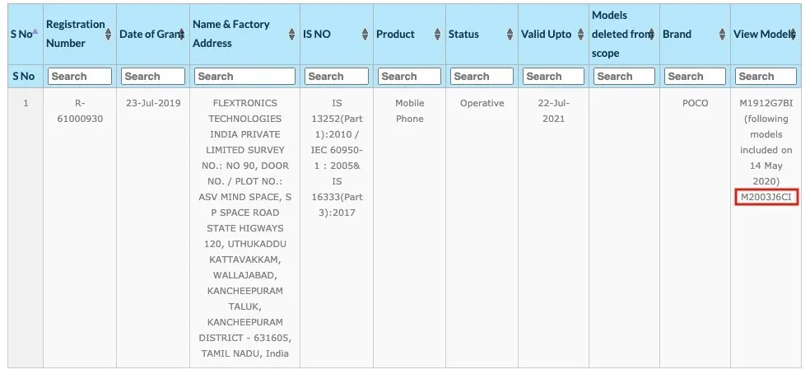This screenshot has height=374, width=810.
Task: Sort by Status column arrows
Action: point(510,35)
